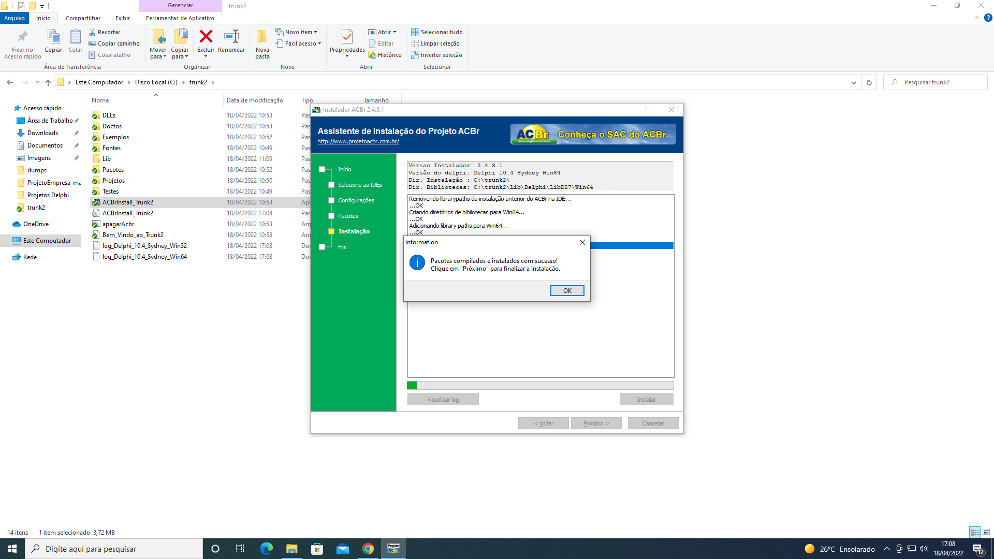Open Microsoft Store from the taskbar
Viewport: 994px width, 559px height.
click(317, 549)
